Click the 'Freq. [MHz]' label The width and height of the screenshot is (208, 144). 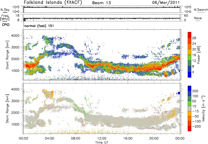5,17
